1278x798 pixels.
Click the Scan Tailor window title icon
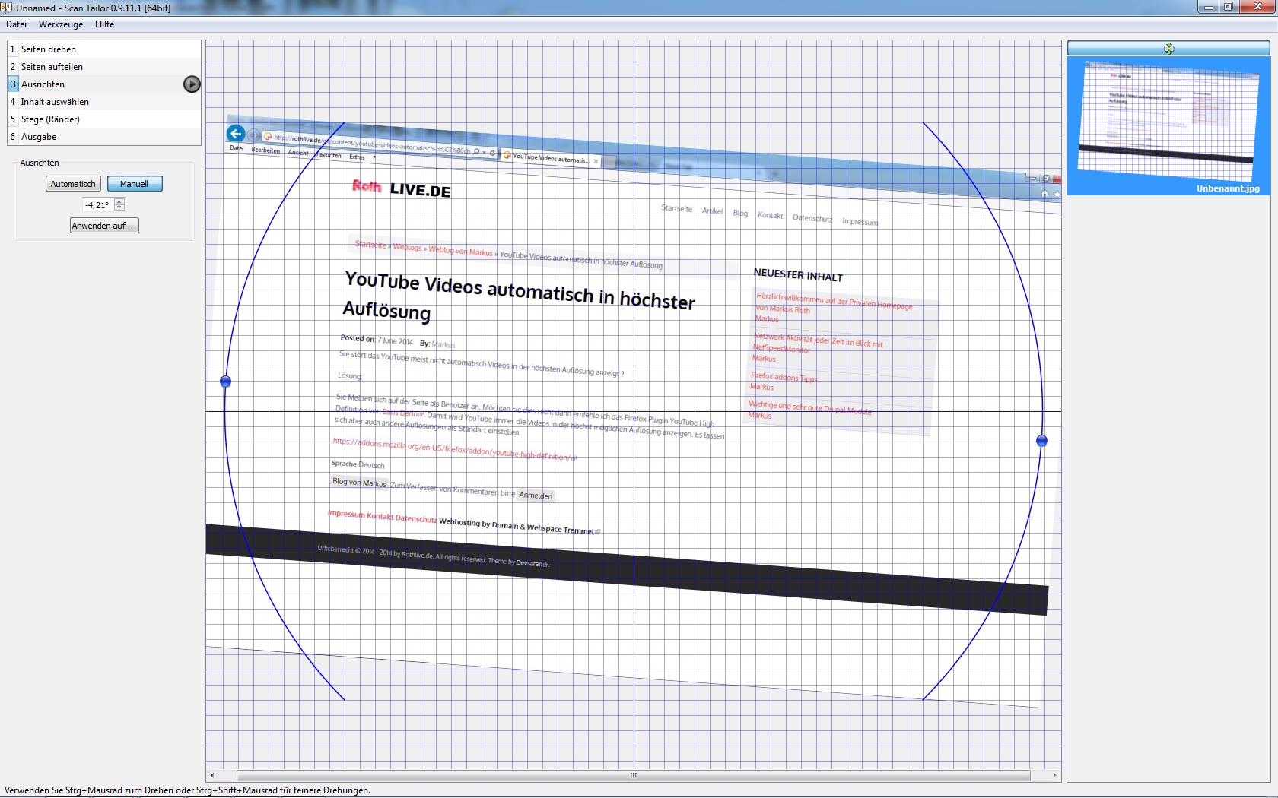7,8
